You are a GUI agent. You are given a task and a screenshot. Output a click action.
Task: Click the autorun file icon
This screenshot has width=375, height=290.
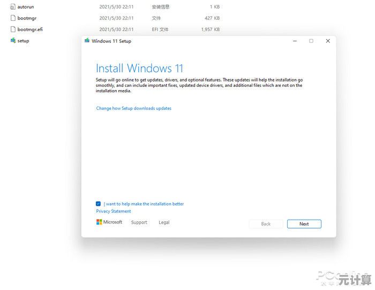pyautogui.click(x=13, y=6)
